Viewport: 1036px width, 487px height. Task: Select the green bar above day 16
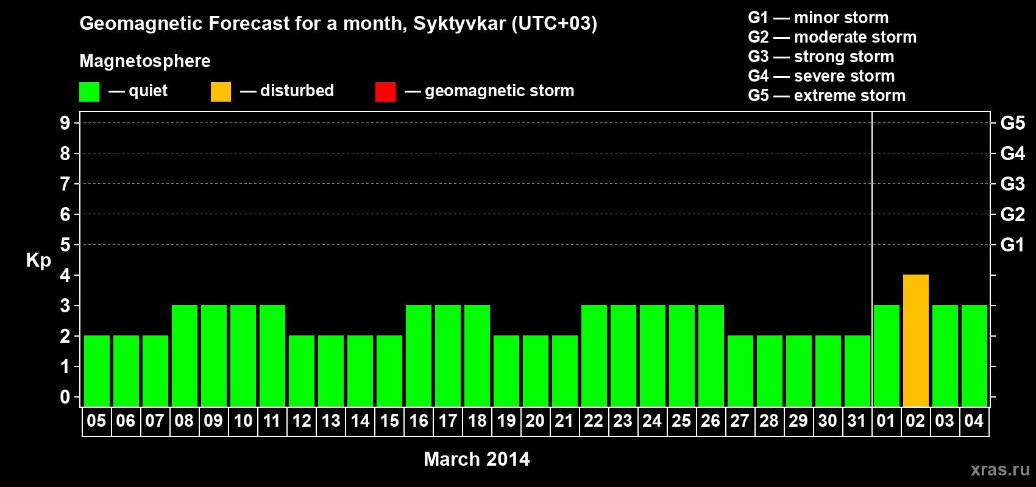click(x=419, y=356)
